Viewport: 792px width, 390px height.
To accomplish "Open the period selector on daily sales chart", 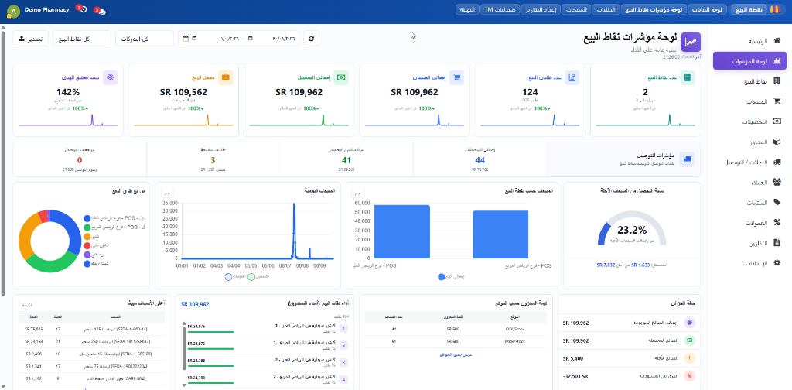I will [168, 193].
